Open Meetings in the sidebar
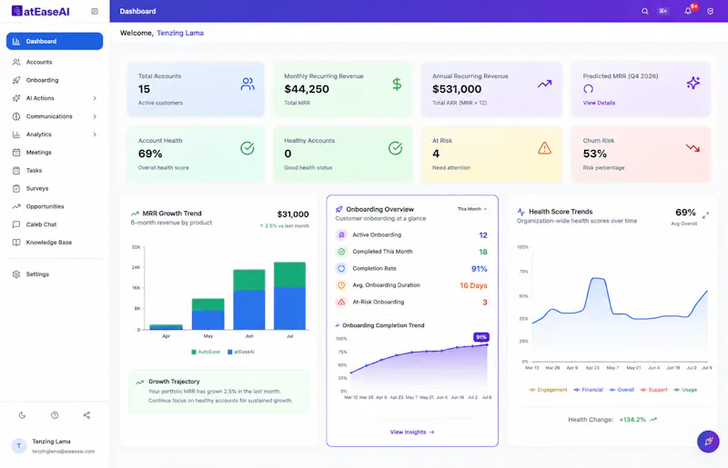The height and width of the screenshot is (468, 728). coord(55,152)
